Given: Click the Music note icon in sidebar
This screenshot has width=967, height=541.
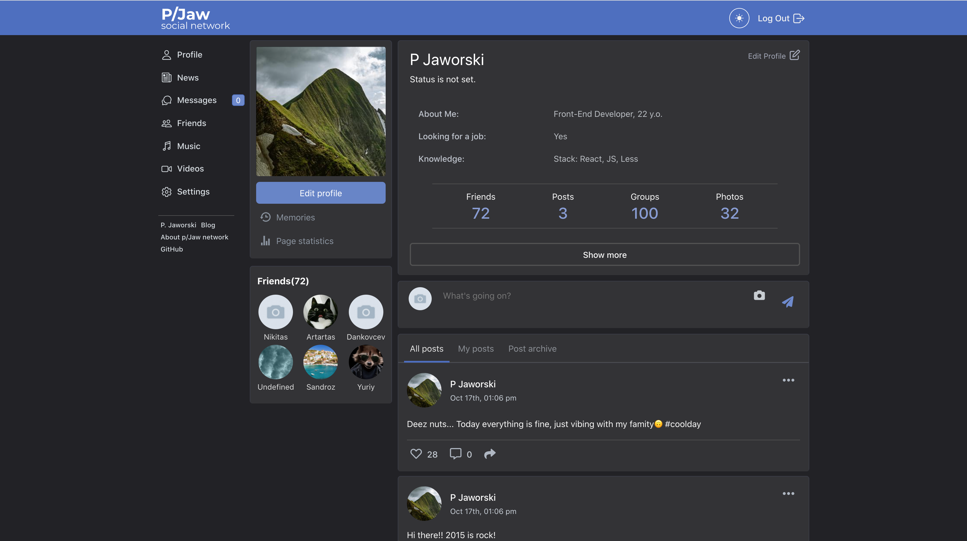Looking at the screenshot, I should [x=167, y=146].
